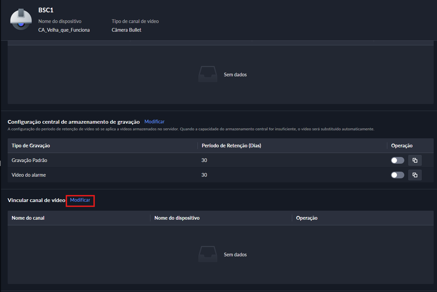Click Nome do dispositivo header in channel table
Screen dimensions: 437x292
pyautogui.click(x=177, y=218)
